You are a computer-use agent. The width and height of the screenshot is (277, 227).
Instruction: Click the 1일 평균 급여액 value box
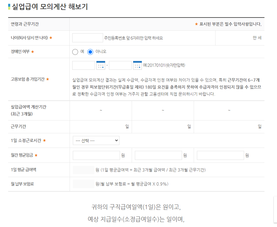coord(84,170)
